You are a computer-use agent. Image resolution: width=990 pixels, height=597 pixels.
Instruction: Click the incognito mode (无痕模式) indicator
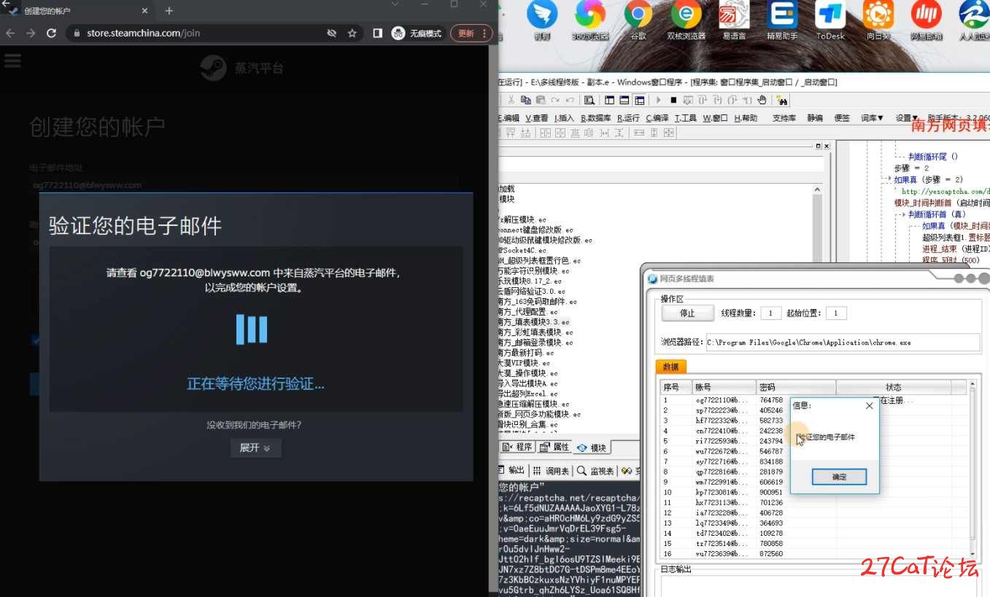417,33
